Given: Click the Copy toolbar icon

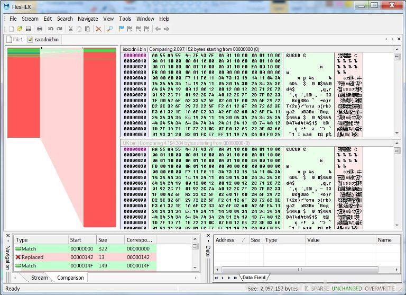Looking at the screenshot, I should [79, 29].
